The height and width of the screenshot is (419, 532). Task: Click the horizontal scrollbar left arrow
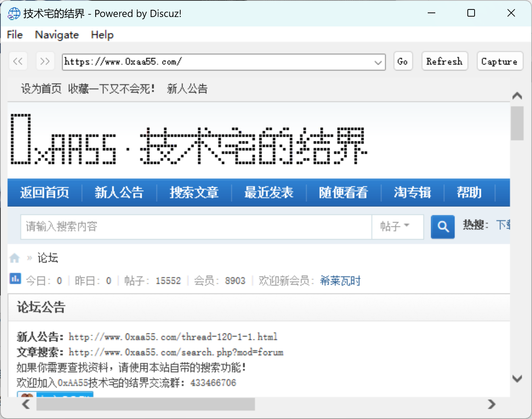(x=26, y=404)
